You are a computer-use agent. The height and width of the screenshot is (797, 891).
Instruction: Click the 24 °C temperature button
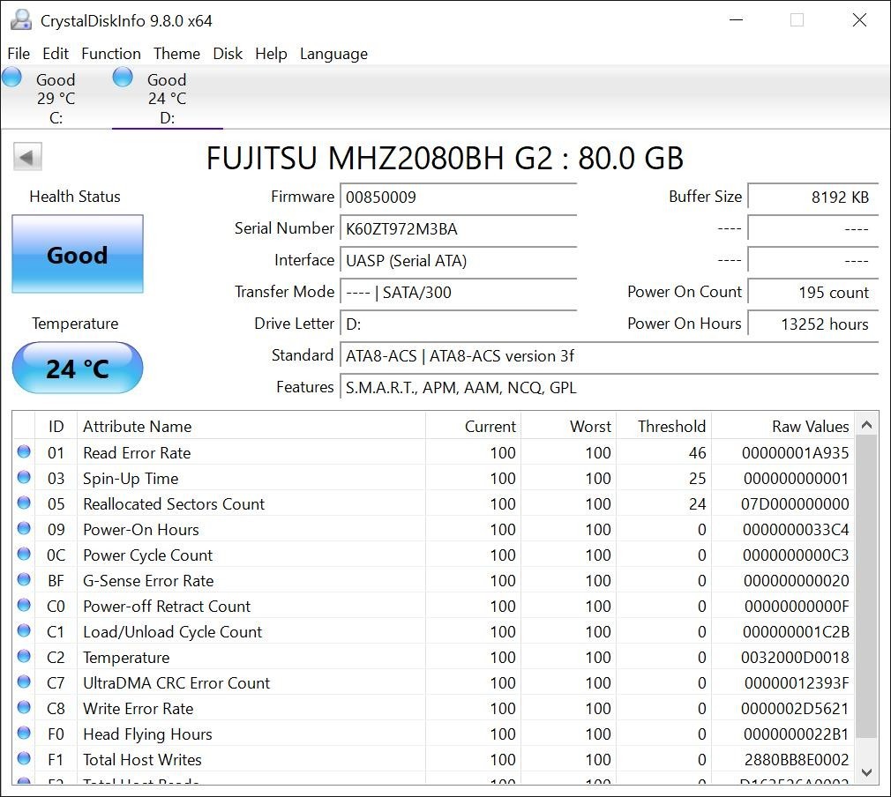(78, 369)
